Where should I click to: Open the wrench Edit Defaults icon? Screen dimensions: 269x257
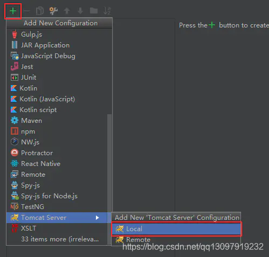(x=53, y=11)
